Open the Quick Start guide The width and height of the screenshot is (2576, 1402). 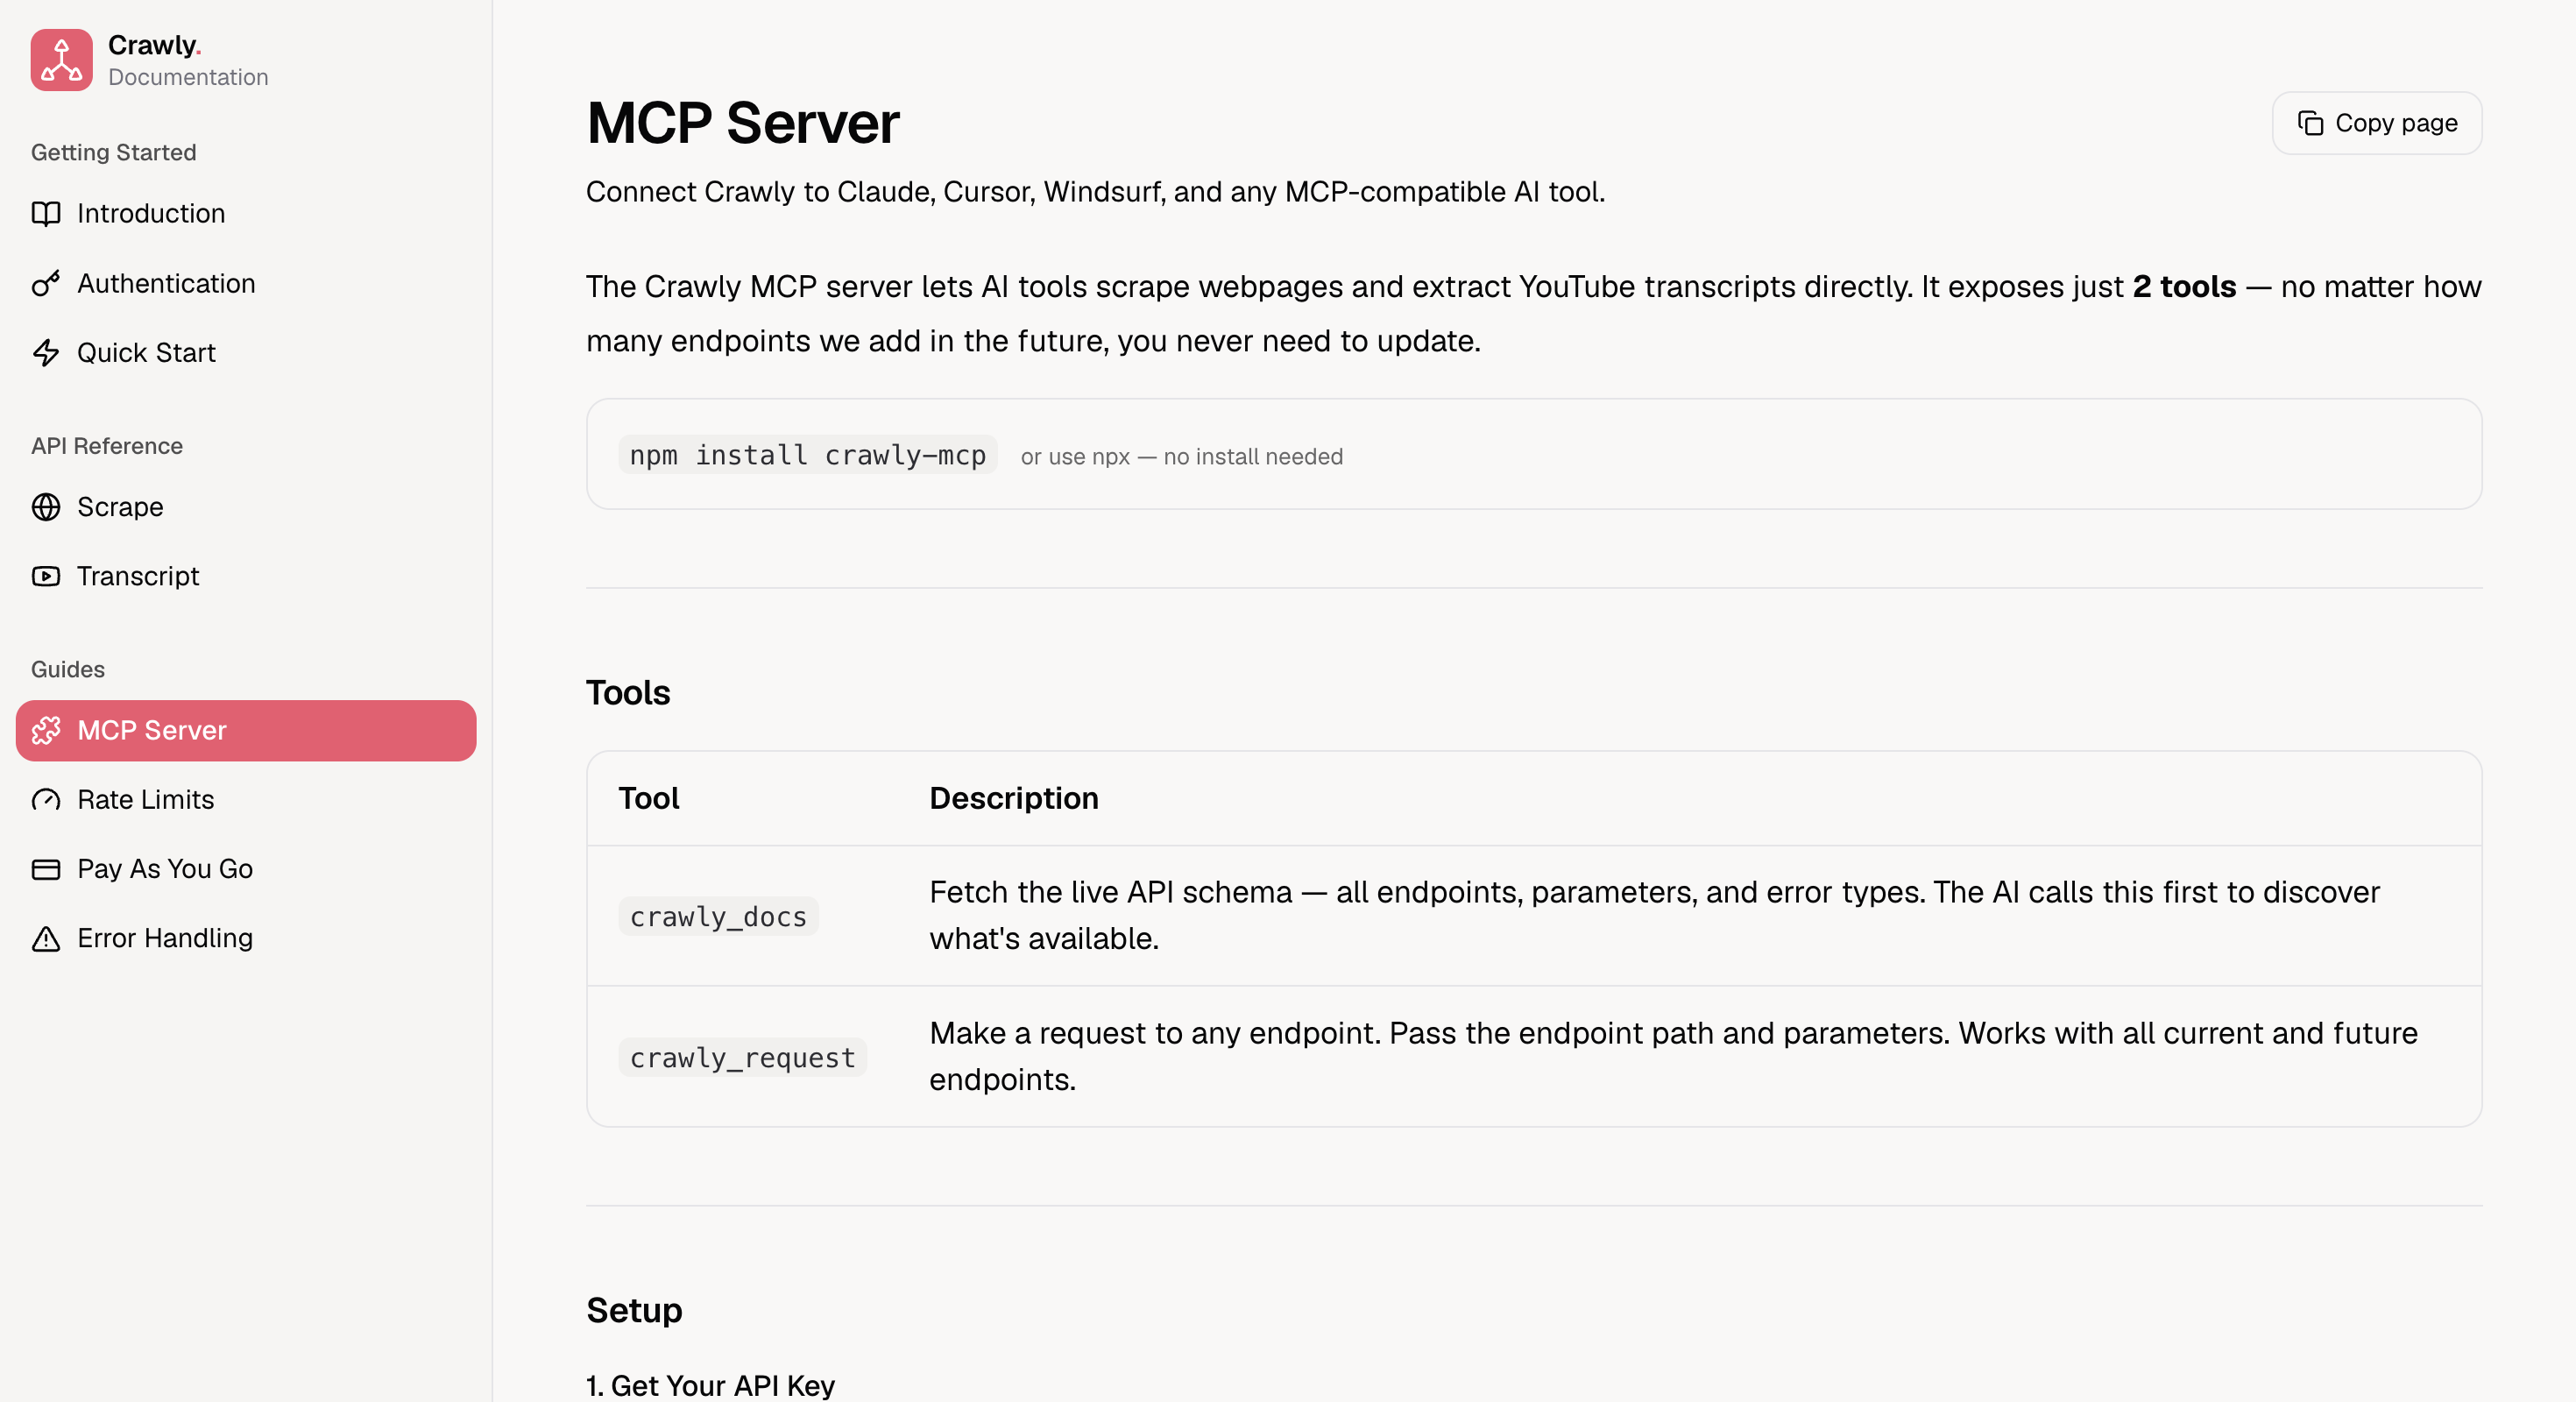pyautogui.click(x=147, y=352)
